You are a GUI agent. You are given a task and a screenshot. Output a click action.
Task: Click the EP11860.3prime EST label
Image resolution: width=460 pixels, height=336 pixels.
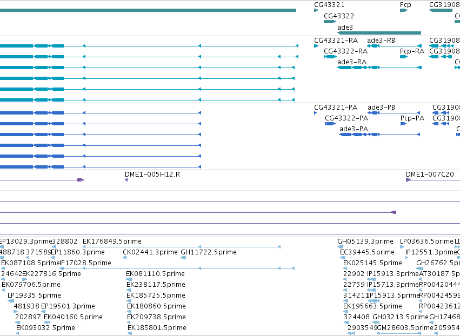(x=77, y=252)
